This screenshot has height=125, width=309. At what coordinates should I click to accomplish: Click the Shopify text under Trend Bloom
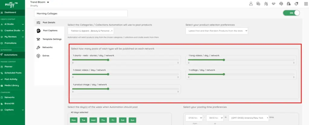(x=34, y=6)
